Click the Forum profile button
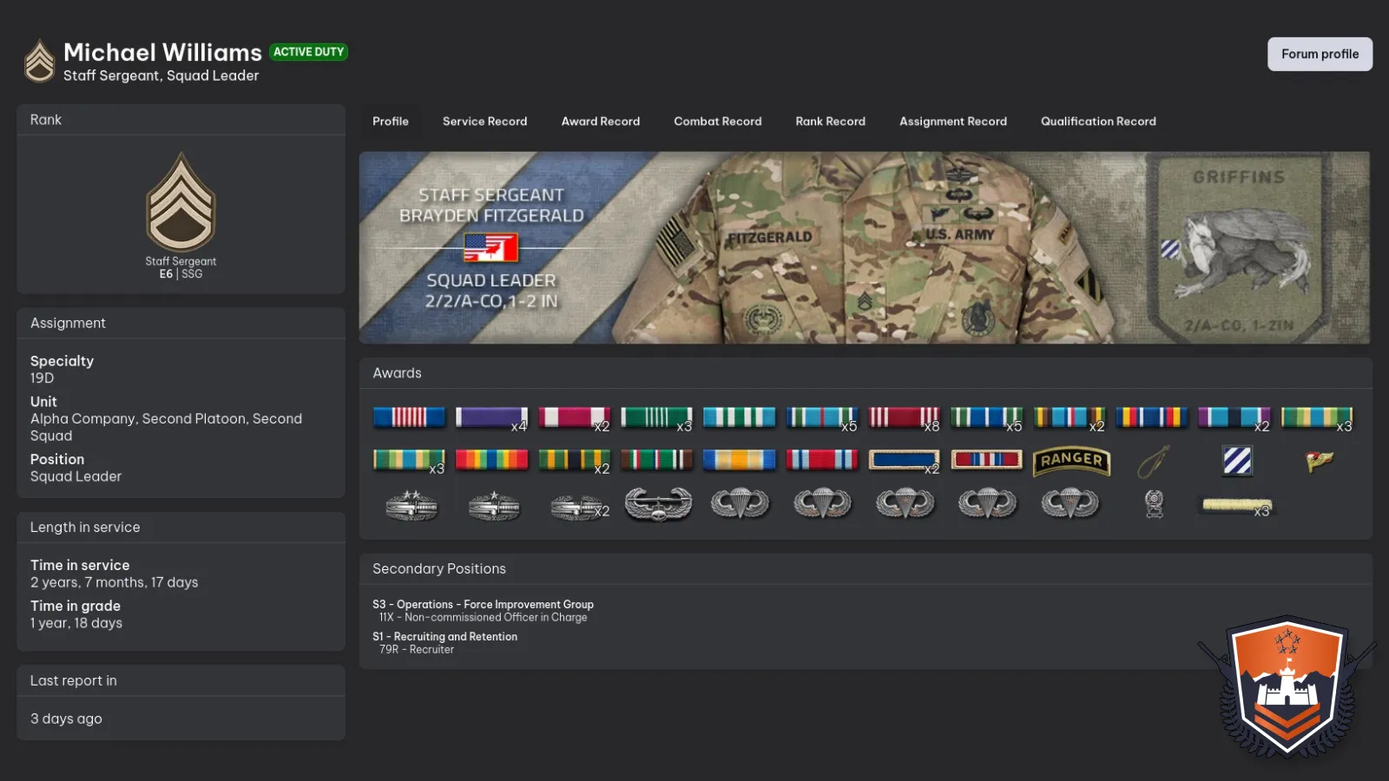Image resolution: width=1389 pixels, height=781 pixels. click(x=1320, y=54)
